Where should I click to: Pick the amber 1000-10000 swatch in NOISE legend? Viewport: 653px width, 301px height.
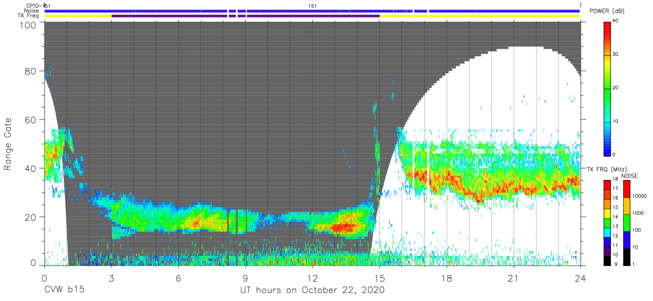[x=626, y=206]
